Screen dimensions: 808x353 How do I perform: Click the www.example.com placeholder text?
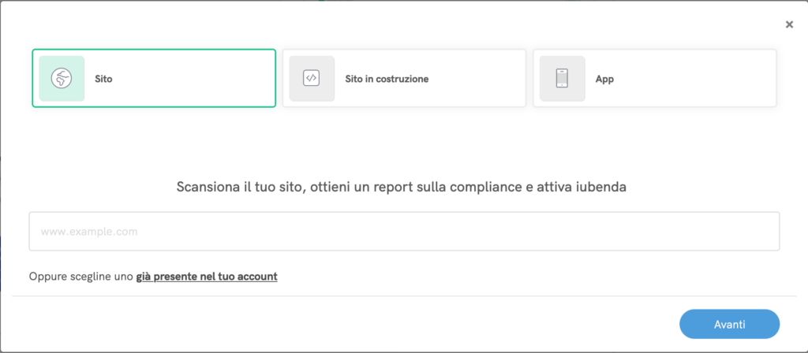click(x=89, y=232)
